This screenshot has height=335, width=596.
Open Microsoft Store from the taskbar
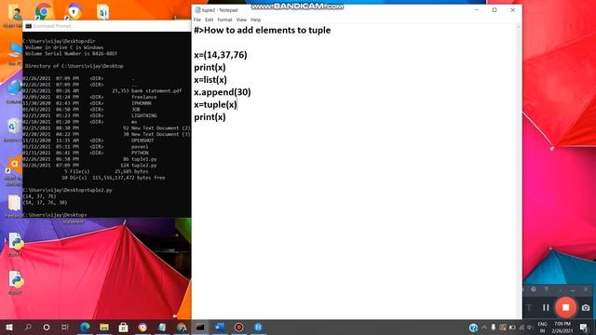coord(123,327)
